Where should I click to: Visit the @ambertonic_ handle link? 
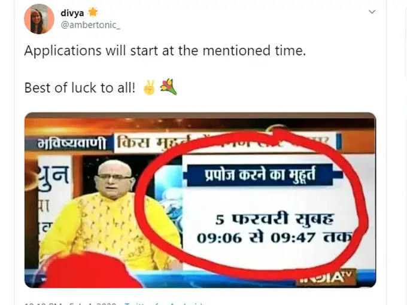click(x=90, y=25)
